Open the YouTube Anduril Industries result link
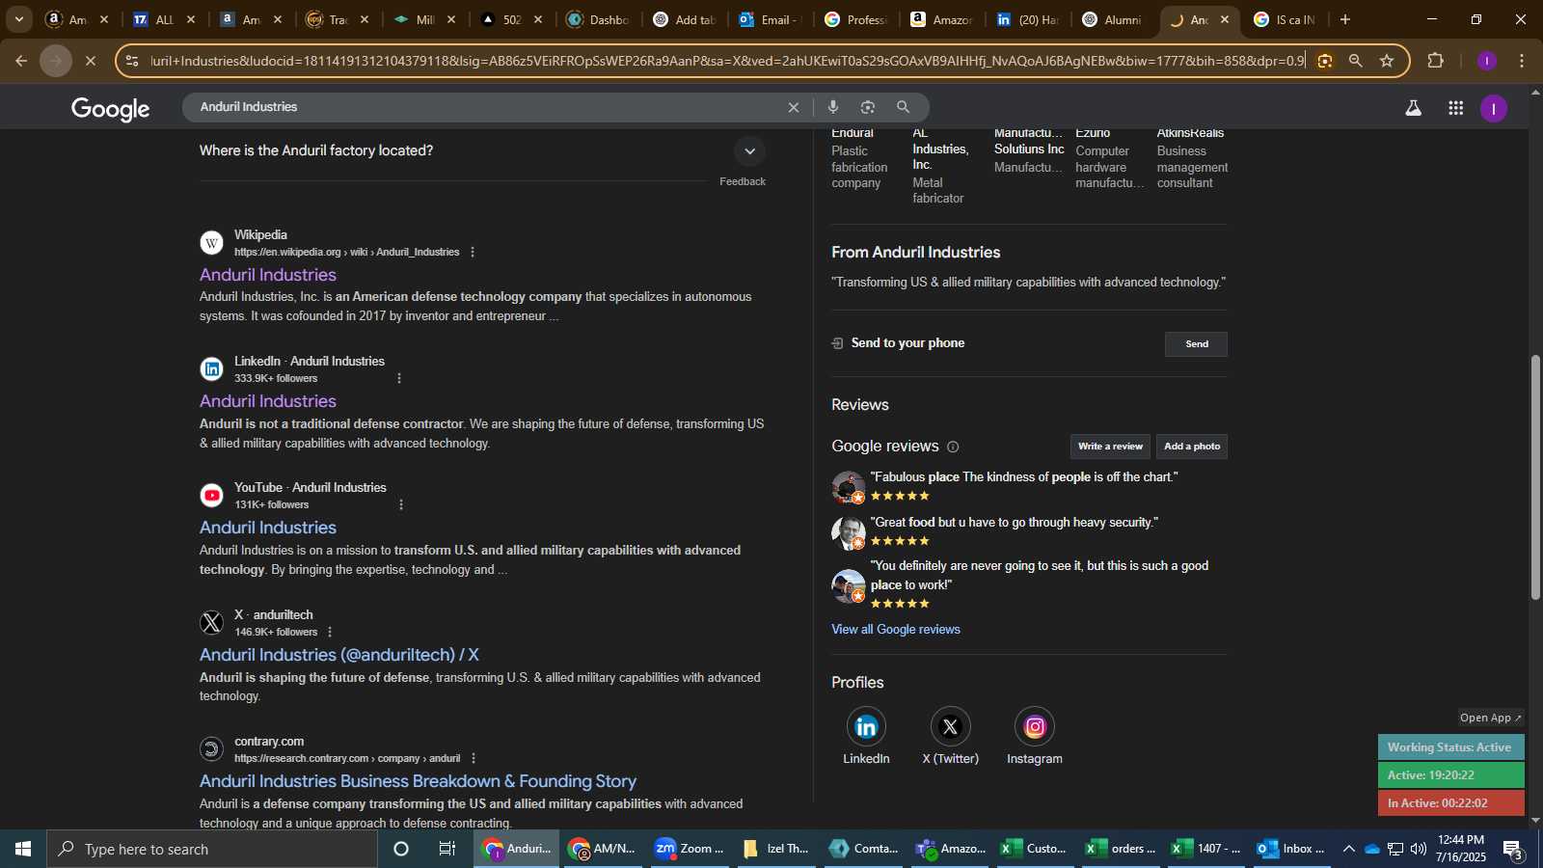1543x868 pixels. 268,528
